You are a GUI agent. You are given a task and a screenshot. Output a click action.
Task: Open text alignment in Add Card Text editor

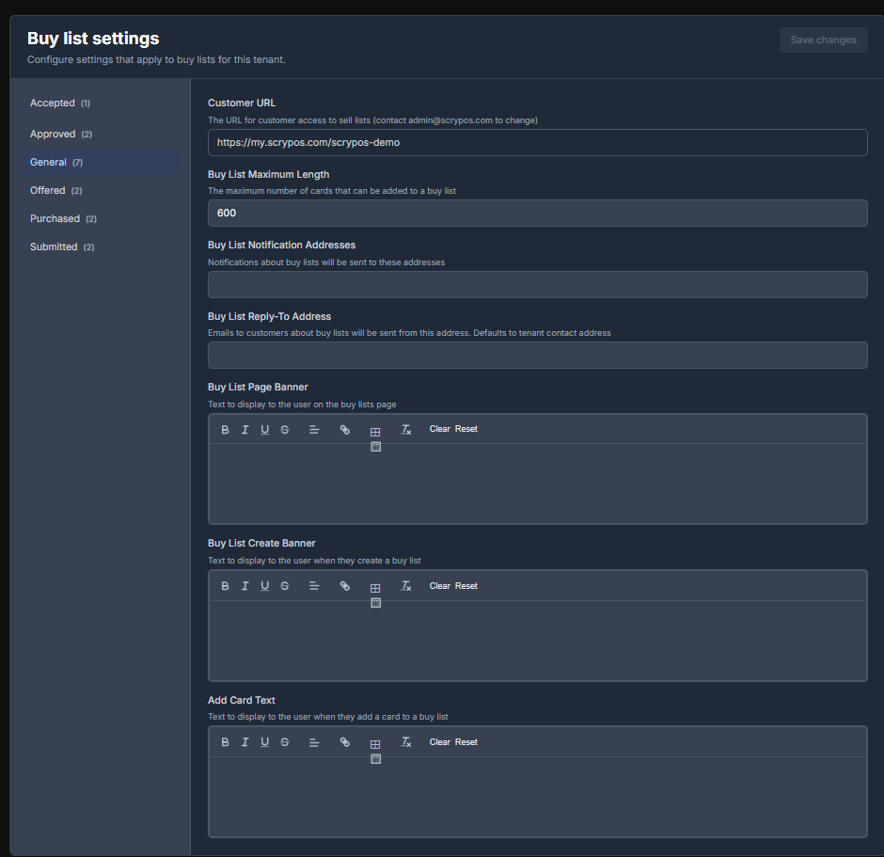[314, 742]
